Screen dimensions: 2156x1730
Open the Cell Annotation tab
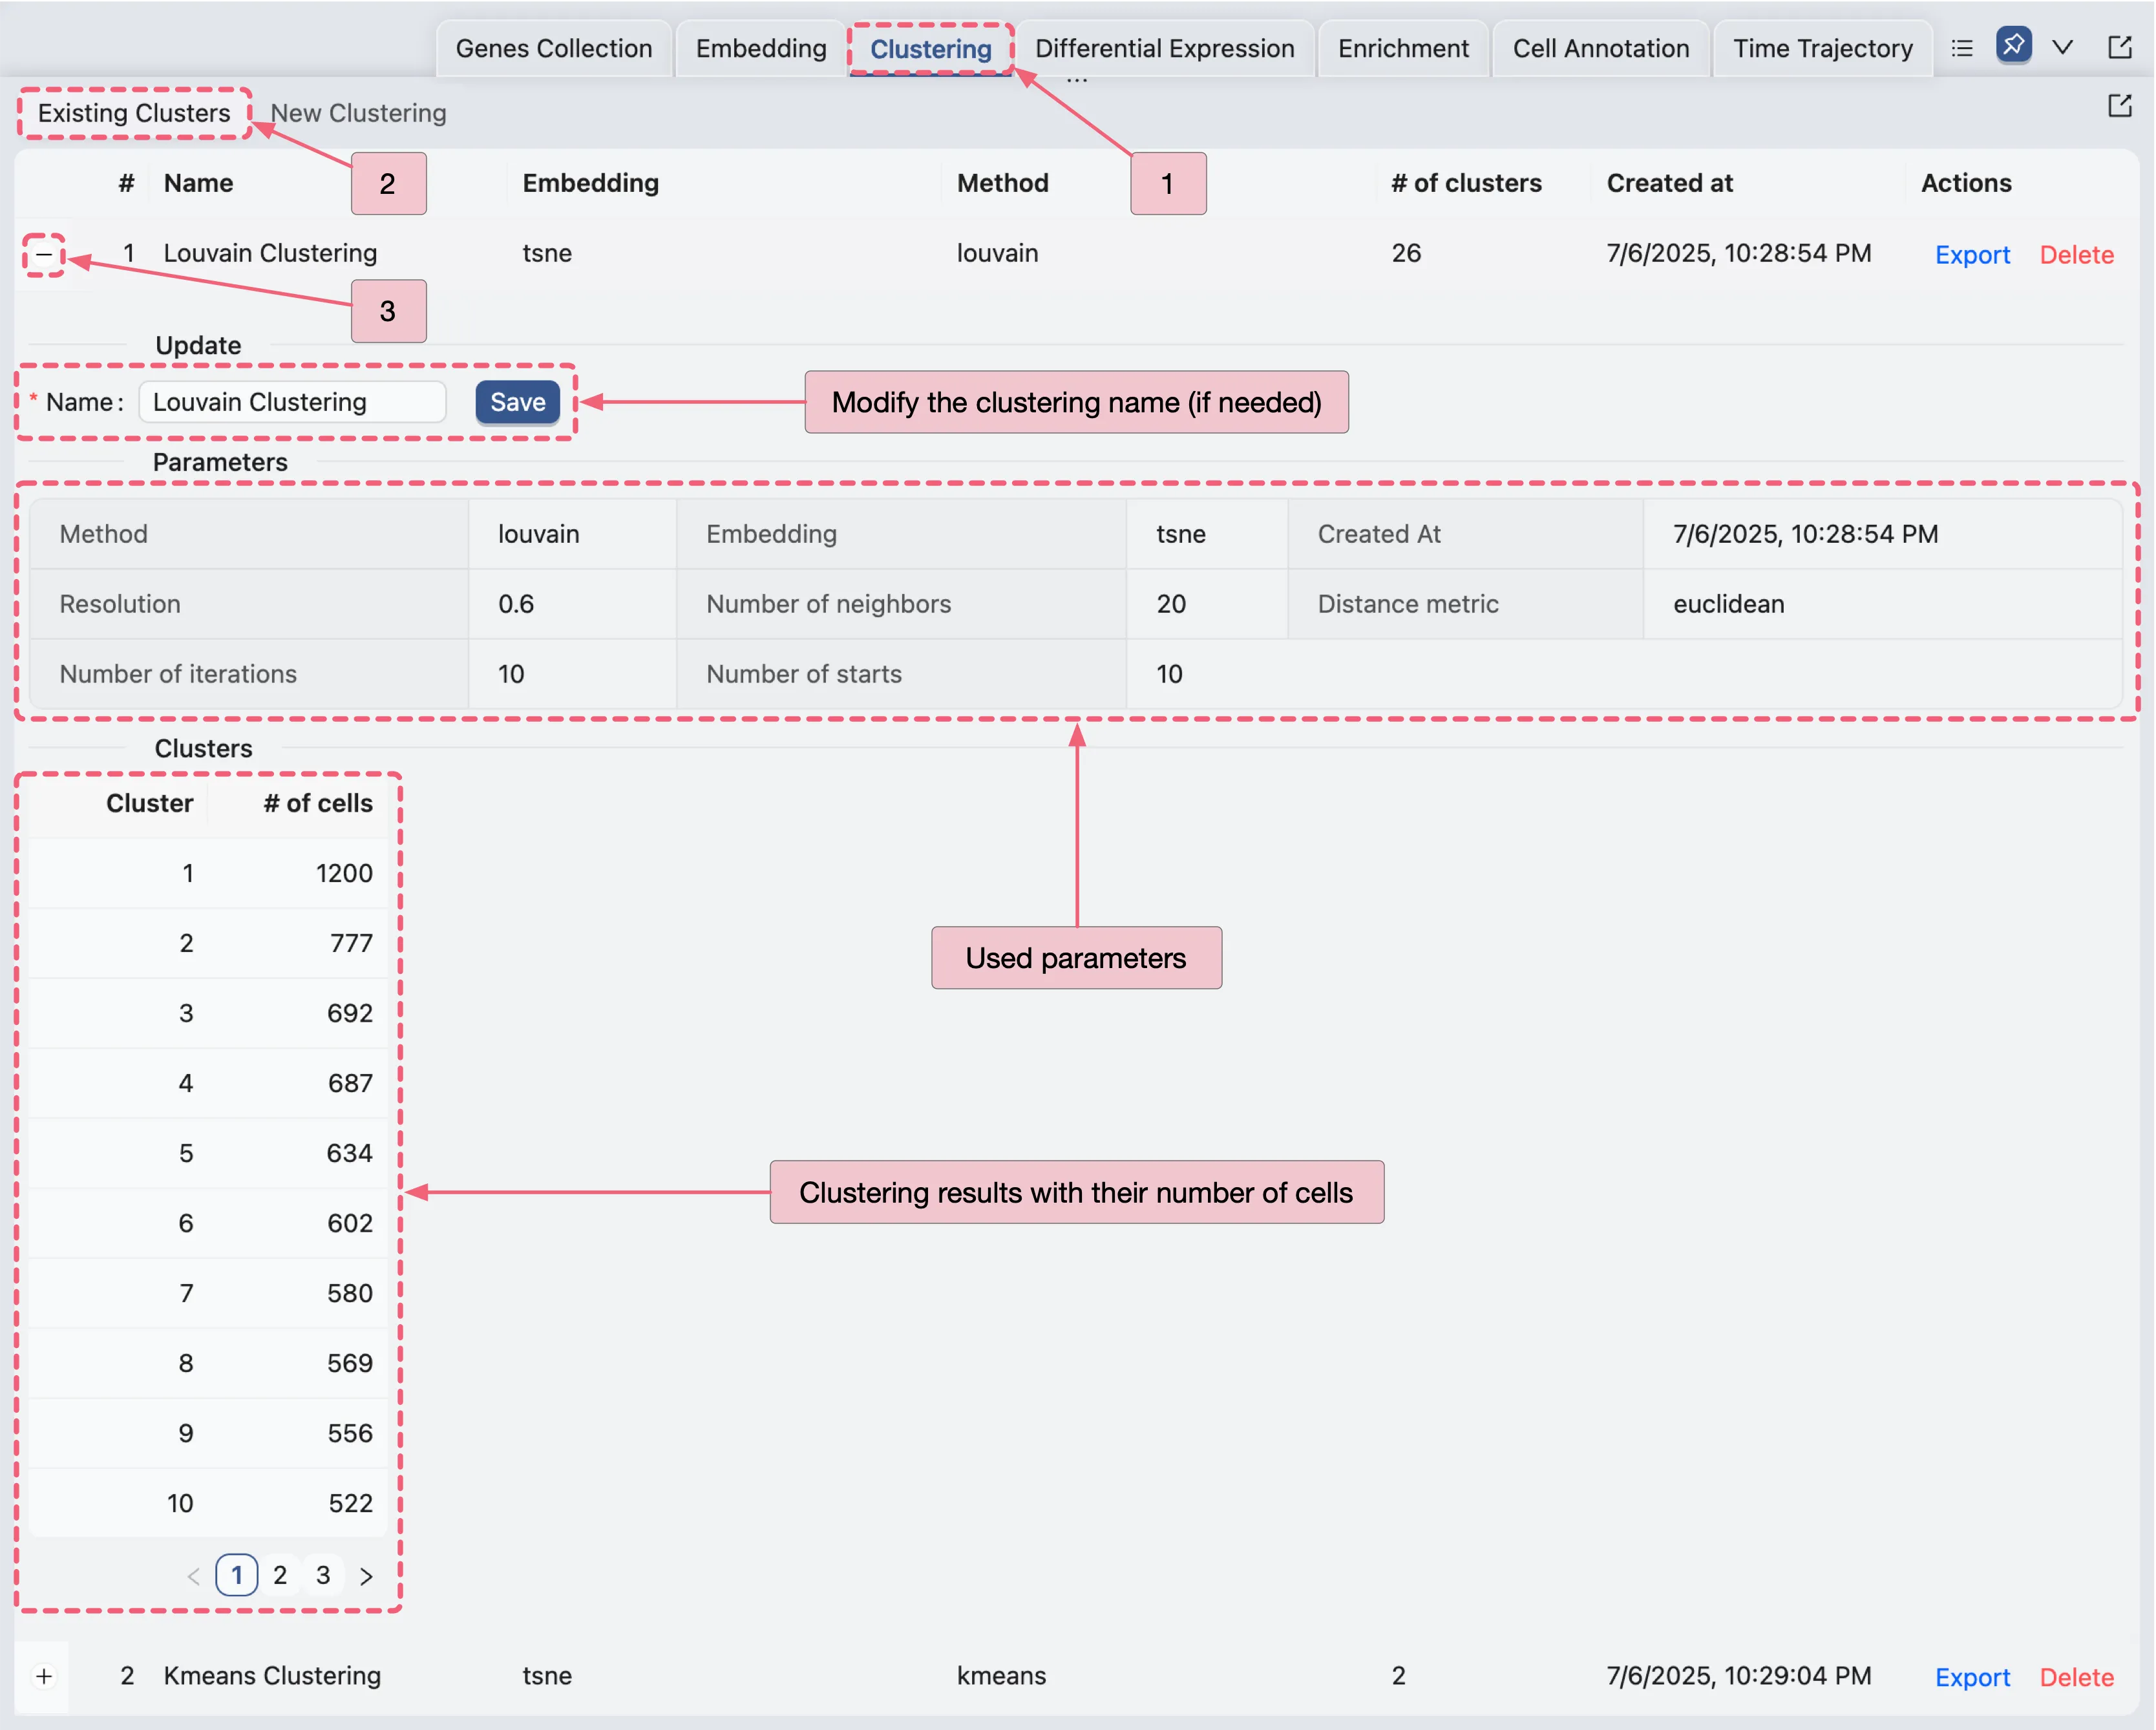(x=1600, y=49)
